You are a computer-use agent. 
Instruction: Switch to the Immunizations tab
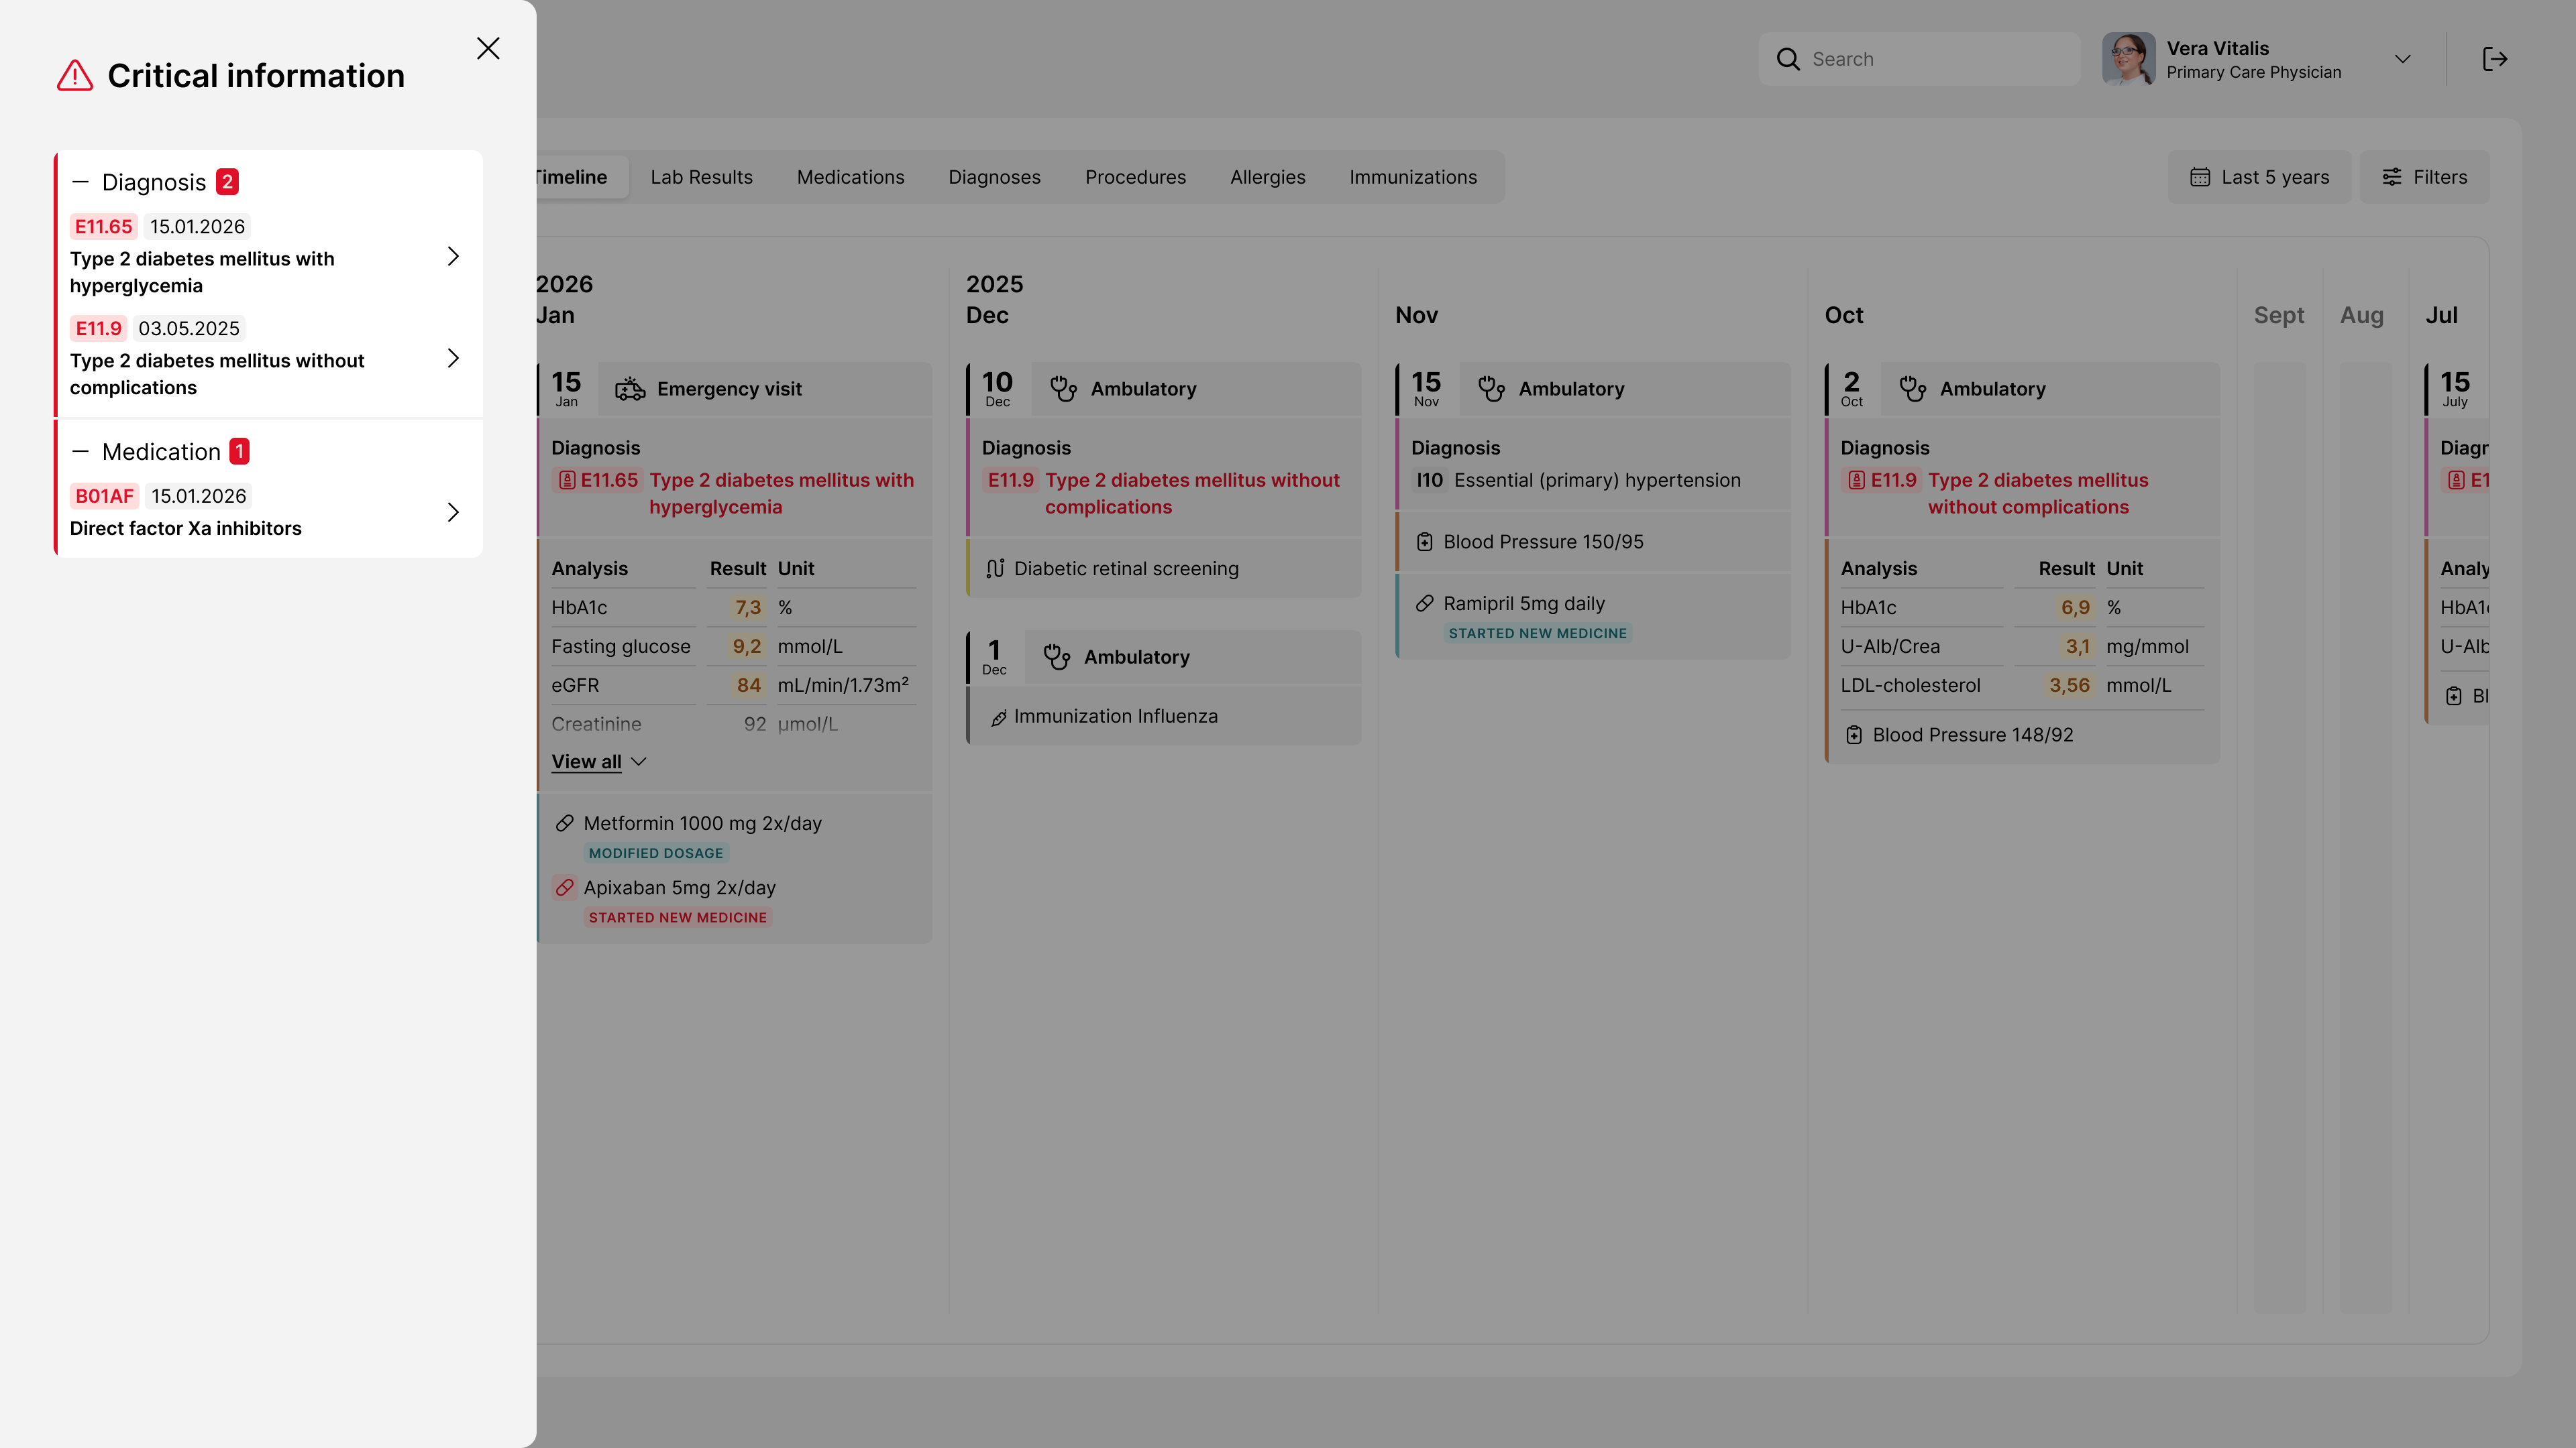pyautogui.click(x=1412, y=177)
